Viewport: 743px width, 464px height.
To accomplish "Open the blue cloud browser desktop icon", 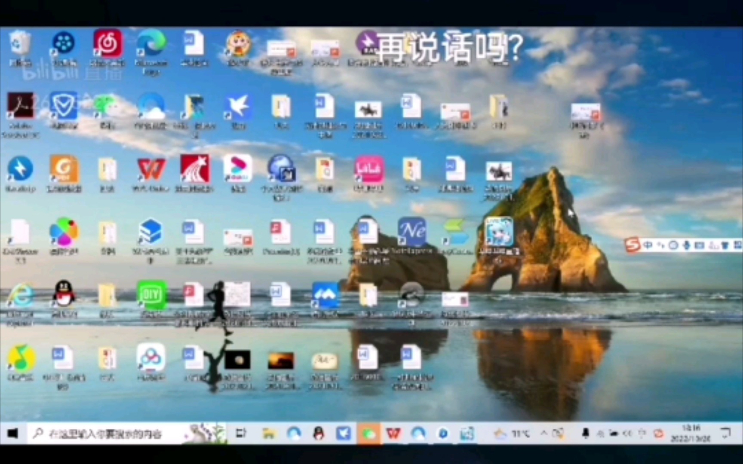I will point(150,106).
